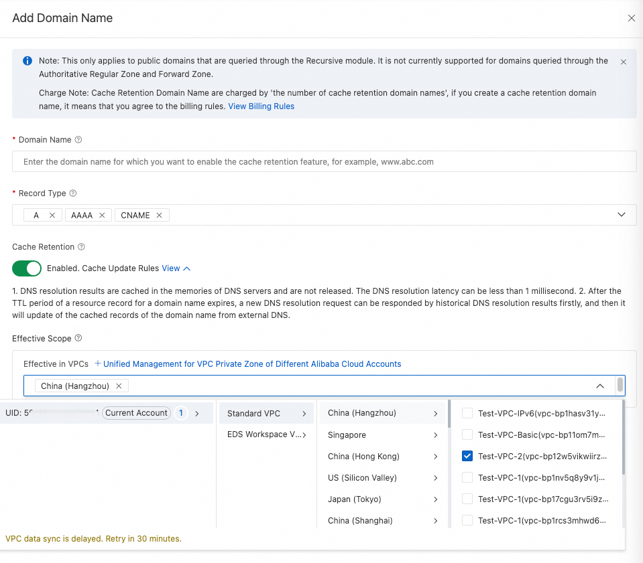Select Singapore in the region list

click(x=347, y=435)
